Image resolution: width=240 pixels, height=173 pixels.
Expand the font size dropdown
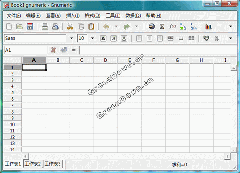tap(92, 38)
